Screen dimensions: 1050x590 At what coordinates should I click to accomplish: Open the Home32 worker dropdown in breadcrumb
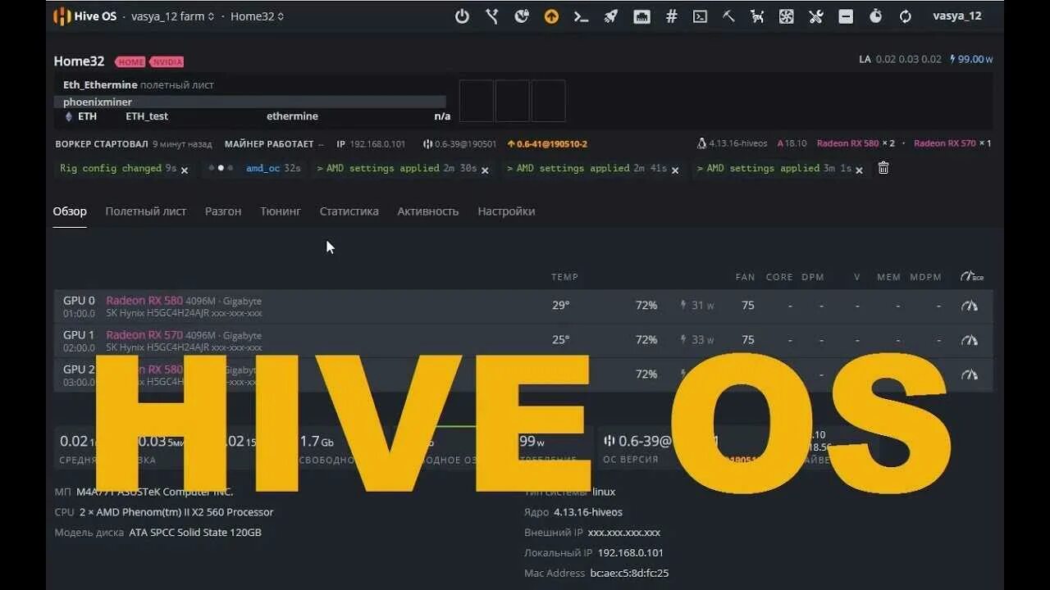coord(257,16)
